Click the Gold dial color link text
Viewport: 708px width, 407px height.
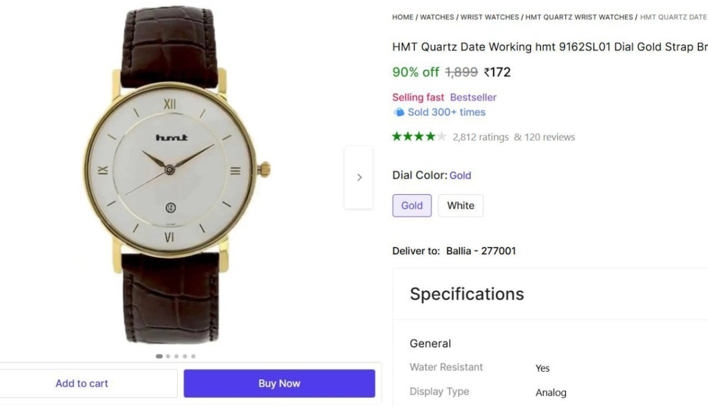click(460, 175)
